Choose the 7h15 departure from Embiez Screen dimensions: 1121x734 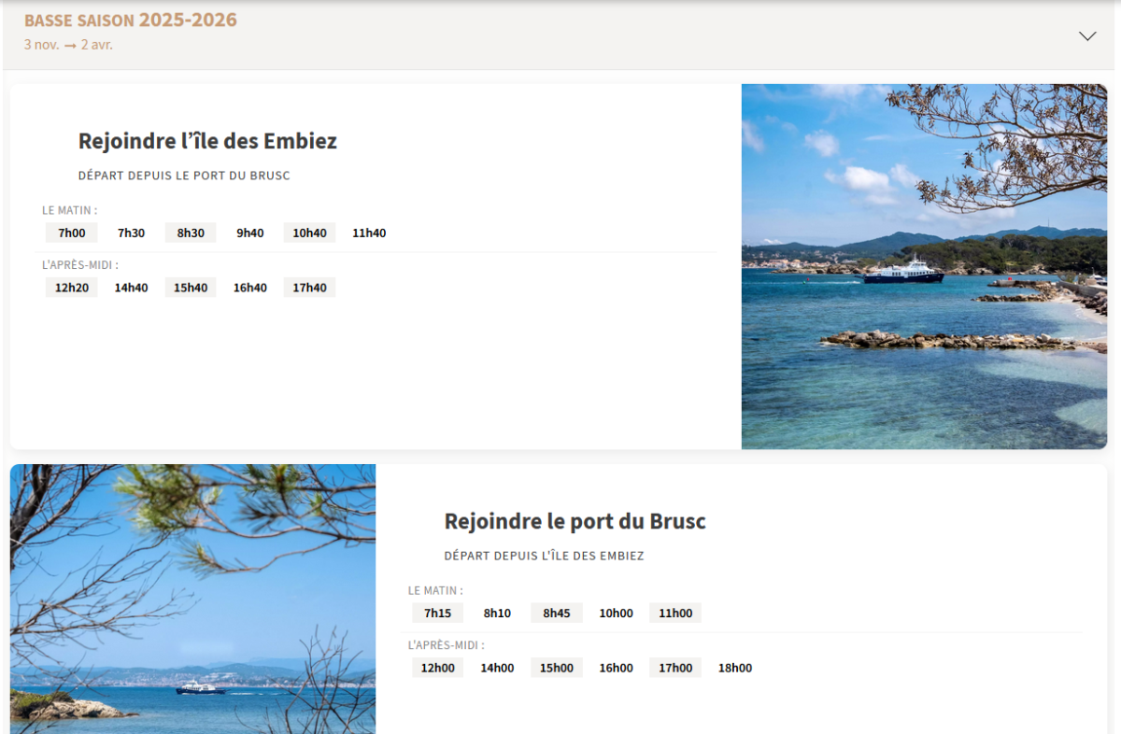pyautogui.click(x=437, y=614)
